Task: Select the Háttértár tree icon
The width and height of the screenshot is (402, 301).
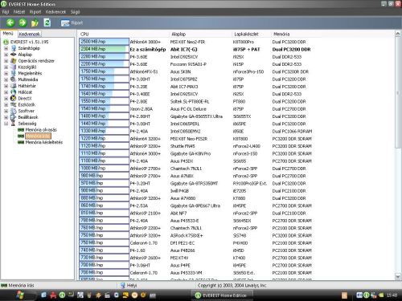Action: coord(14,86)
